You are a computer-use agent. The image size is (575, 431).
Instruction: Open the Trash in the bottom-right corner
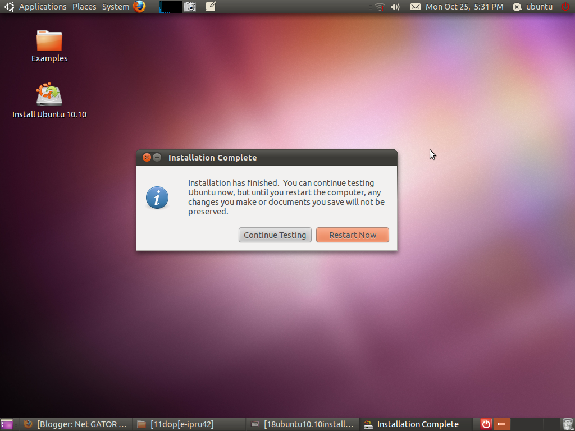[567, 424]
